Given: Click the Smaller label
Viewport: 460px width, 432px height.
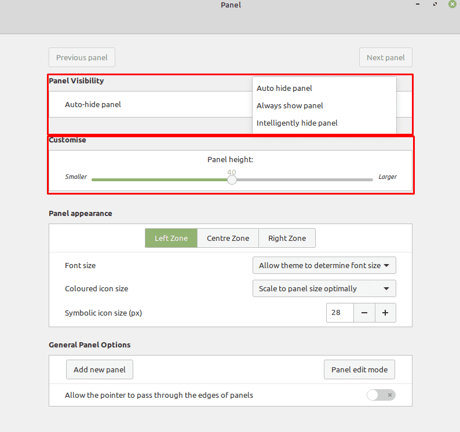Looking at the screenshot, I should point(76,177).
